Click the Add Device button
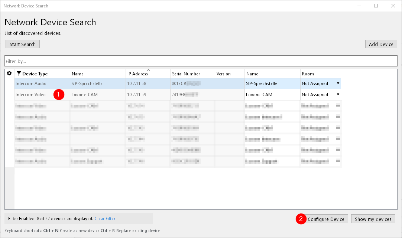Viewport: 402px width, 238px height. coord(381,44)
